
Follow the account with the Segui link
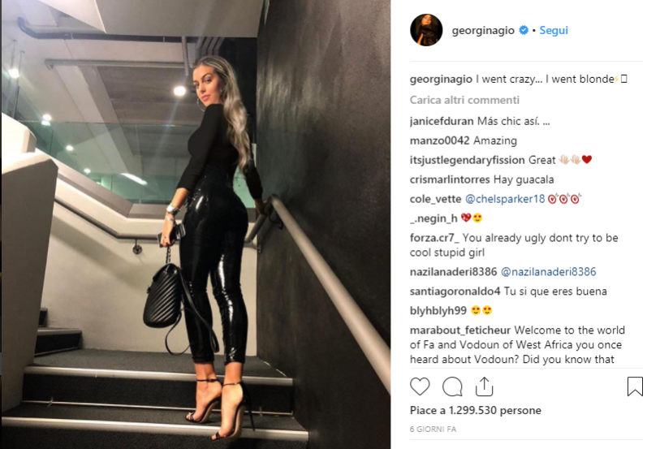[x=554, y=30]
